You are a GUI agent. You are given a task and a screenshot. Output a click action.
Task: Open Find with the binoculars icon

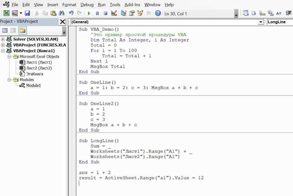click(x=61, y=13)
